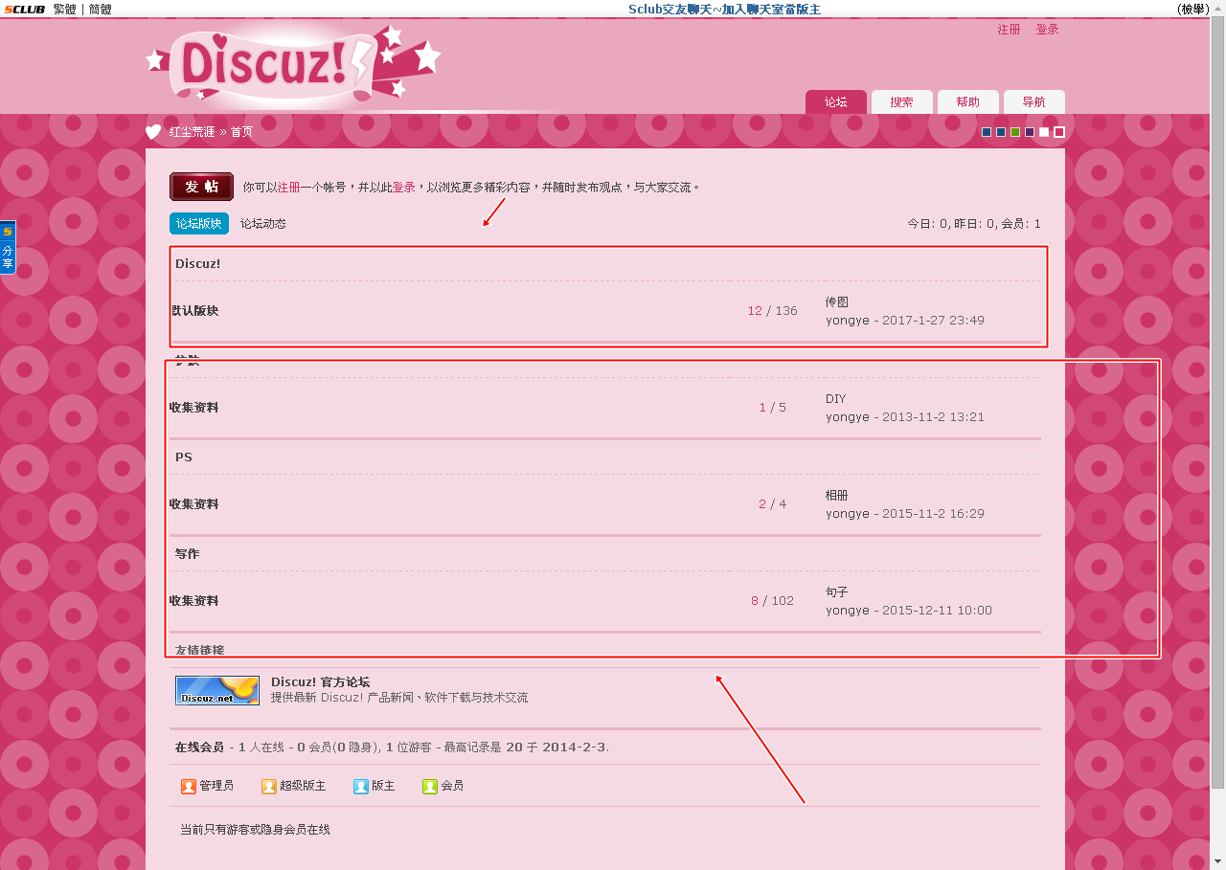Click the 今日: 0, 昨日: 0 statistics text
Screen dimensions: 1226x870
click(950, 224)
